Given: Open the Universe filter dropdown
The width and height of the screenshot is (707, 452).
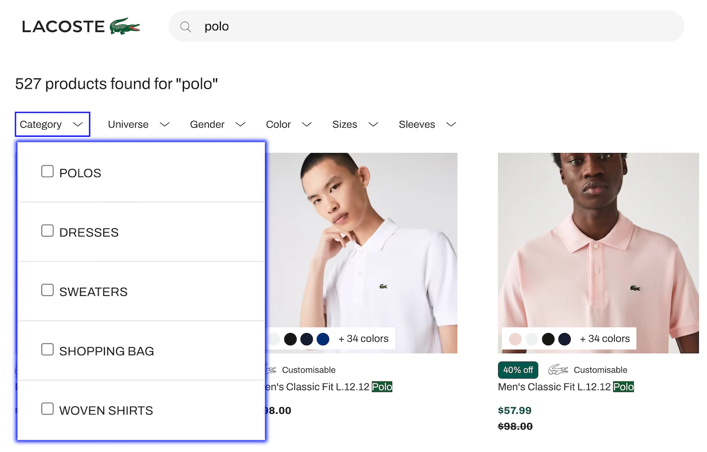Looking at the screenshot, I should tap(138, 124).
